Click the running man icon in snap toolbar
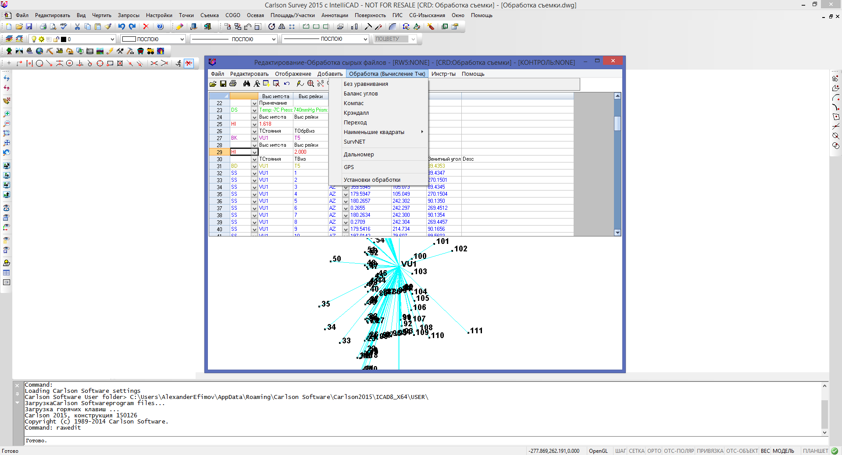Viewport: 842px width, 455px height. (x=178, y=63)
